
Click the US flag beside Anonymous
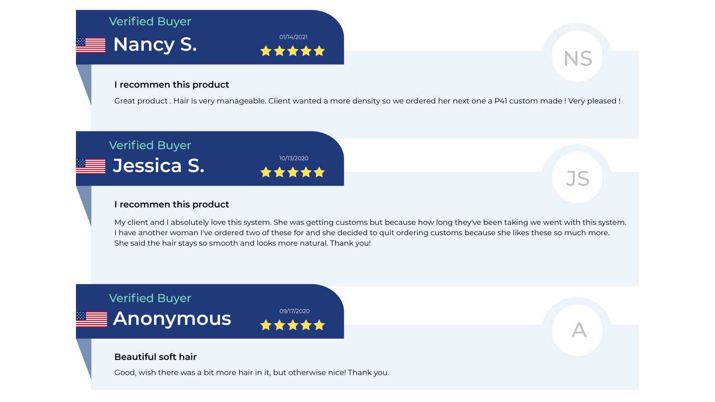click(x=92, y=319)
